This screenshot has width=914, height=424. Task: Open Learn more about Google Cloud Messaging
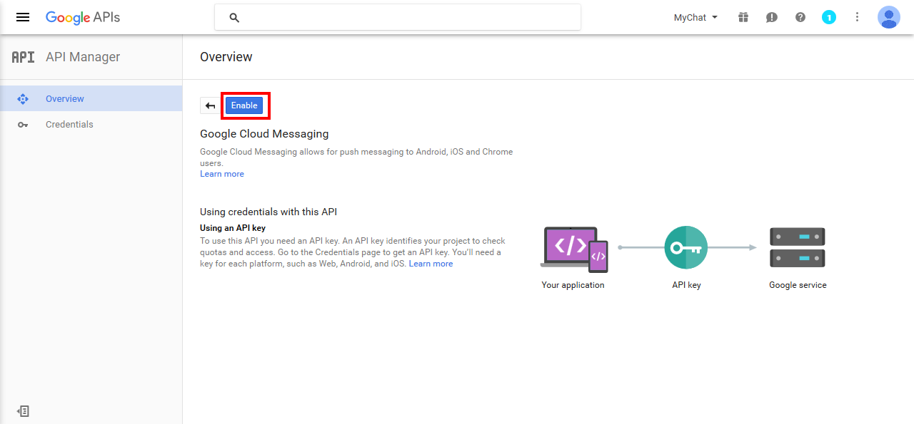pos(221,173)
